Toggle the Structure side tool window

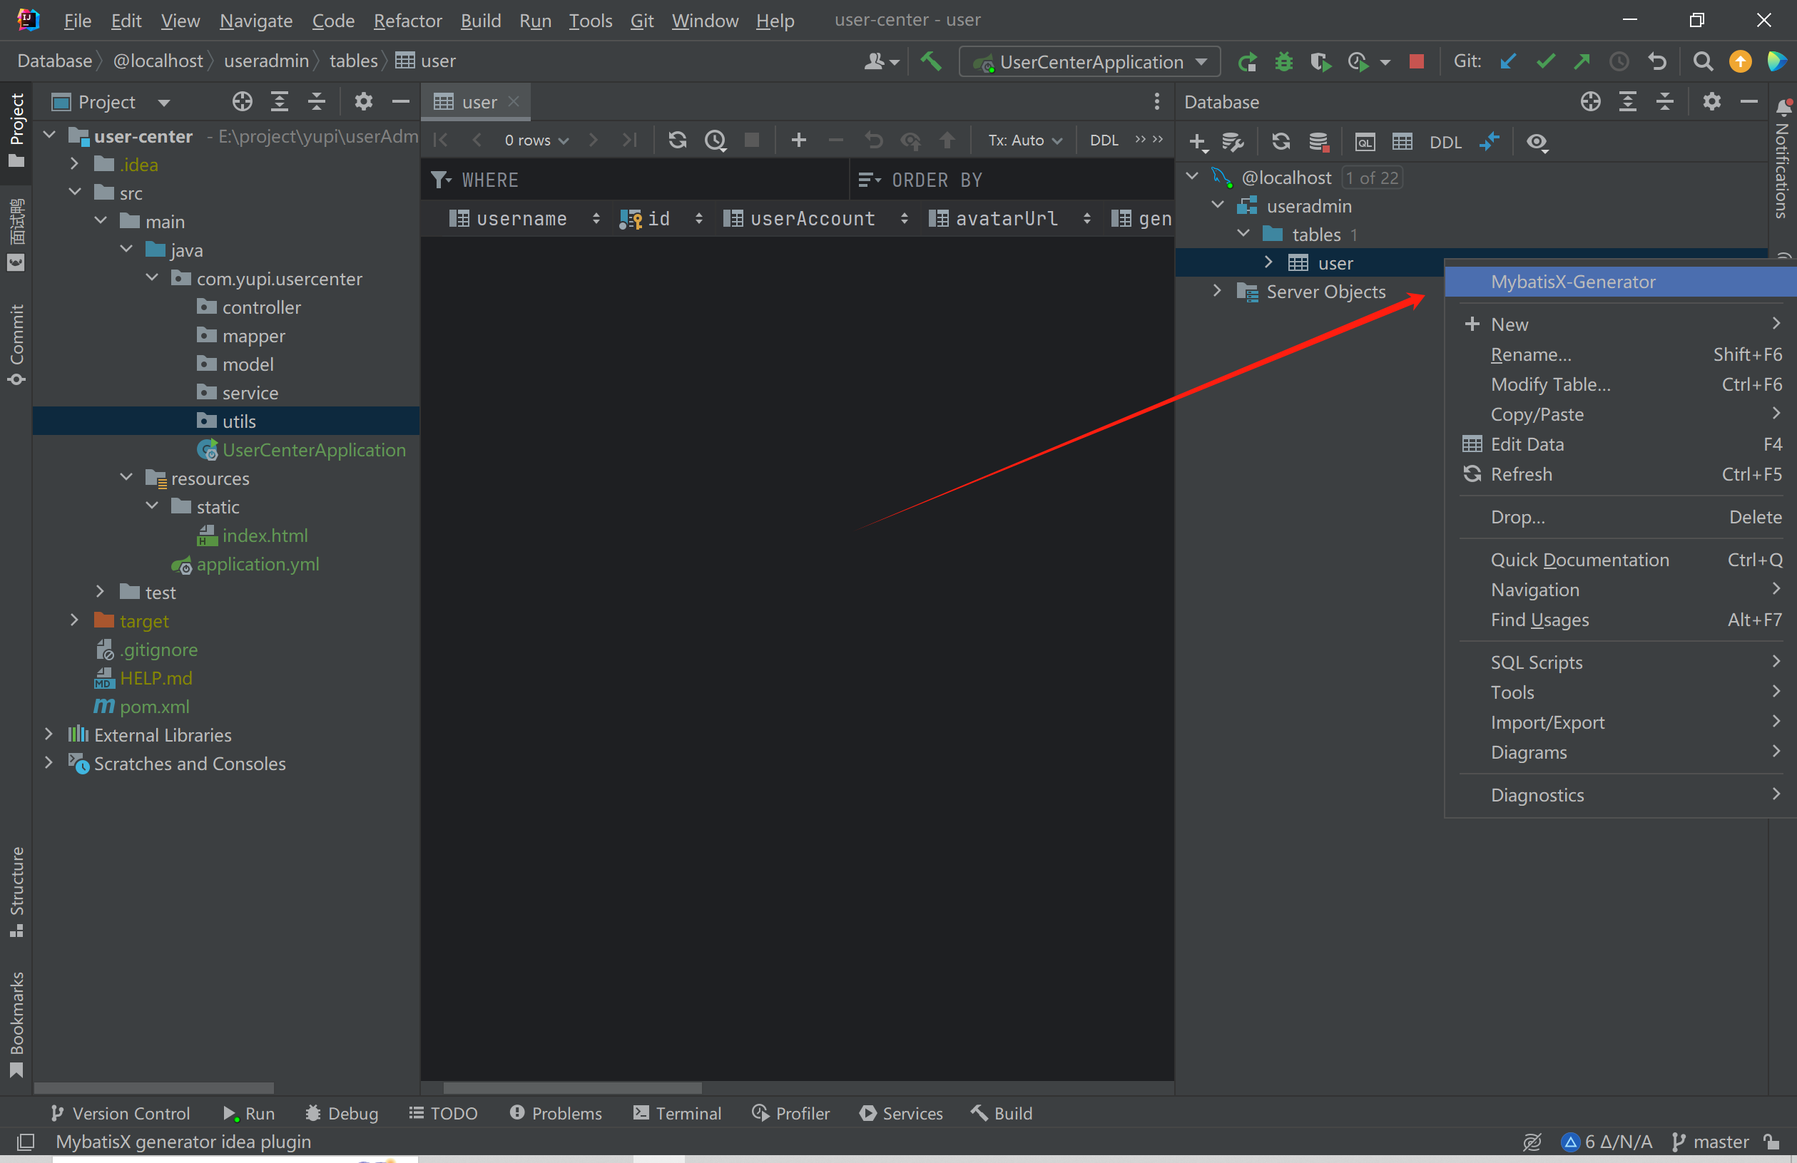pos(16,891)
